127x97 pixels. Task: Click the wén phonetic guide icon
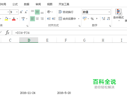coord(23,19)
